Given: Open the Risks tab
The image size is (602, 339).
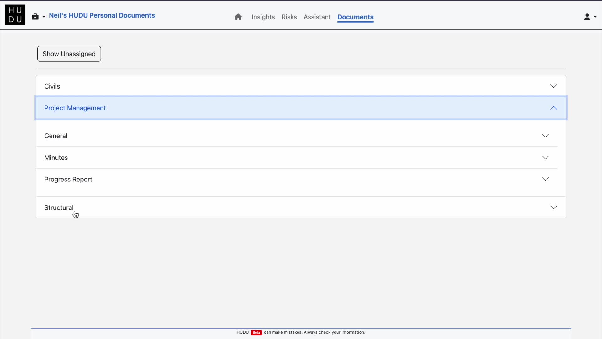Looking at the screenshot, I should tap(289, 17).
